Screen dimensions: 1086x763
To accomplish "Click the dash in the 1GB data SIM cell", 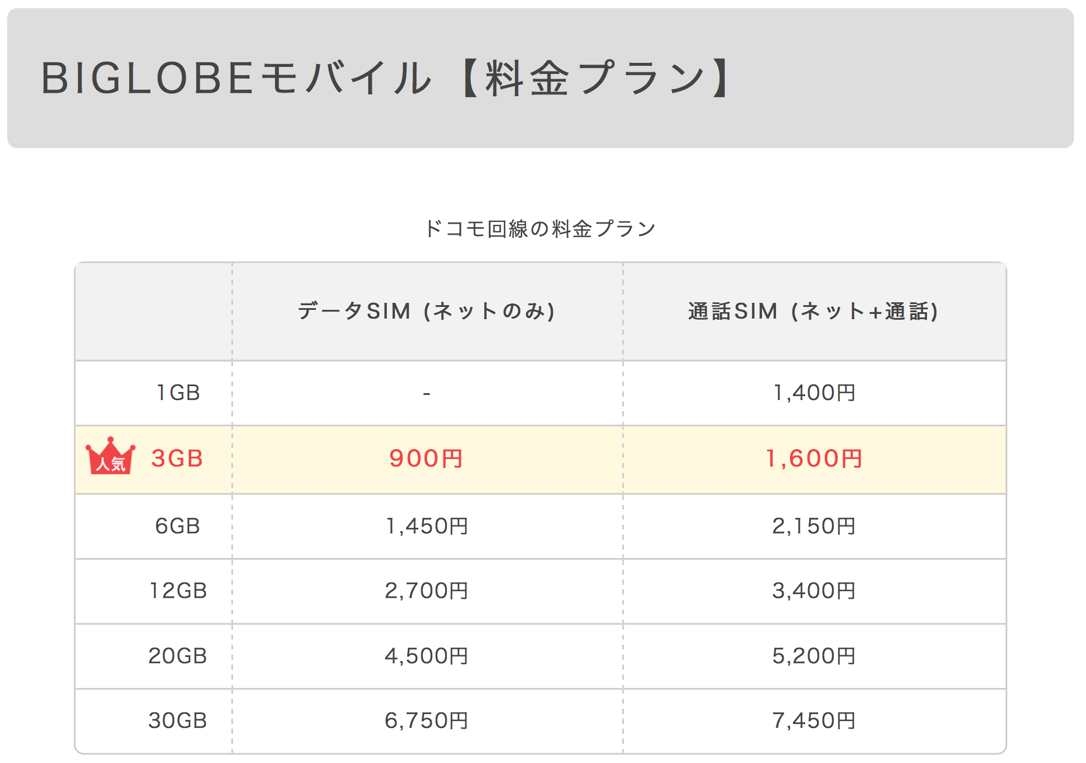I will (x=426, y=394).
